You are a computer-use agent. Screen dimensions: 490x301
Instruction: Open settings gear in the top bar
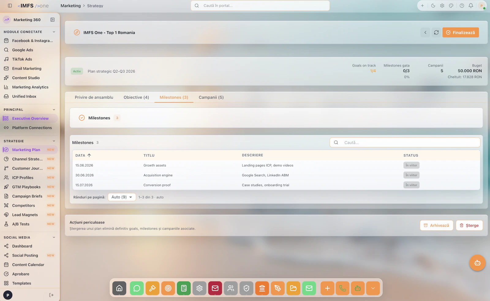tap(442, 6)
